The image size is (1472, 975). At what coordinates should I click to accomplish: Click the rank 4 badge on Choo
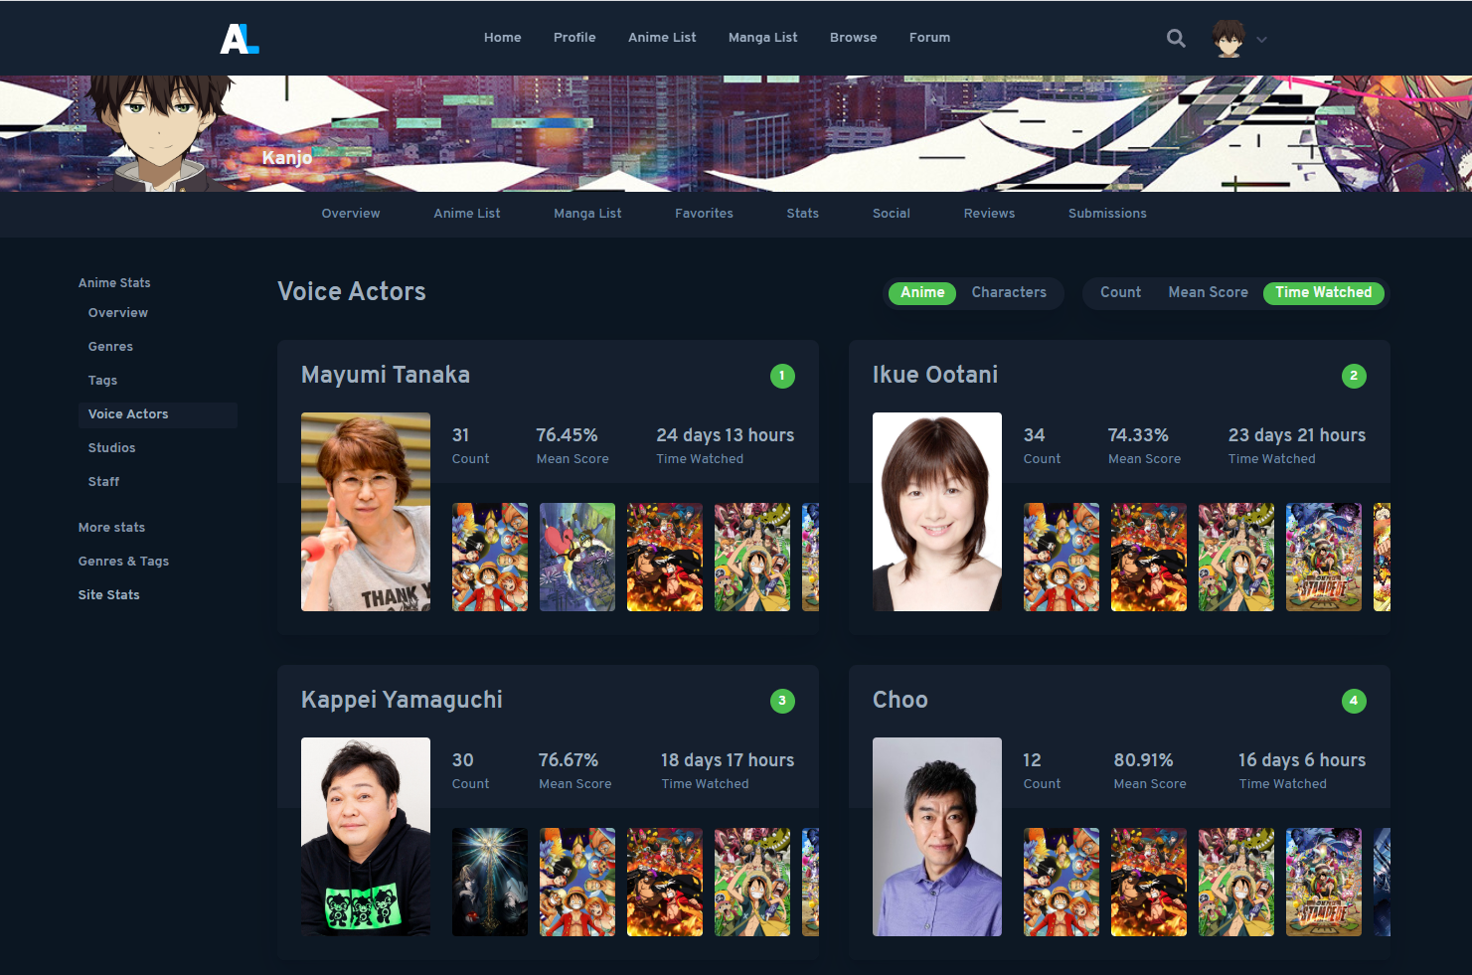point(1353,701)
